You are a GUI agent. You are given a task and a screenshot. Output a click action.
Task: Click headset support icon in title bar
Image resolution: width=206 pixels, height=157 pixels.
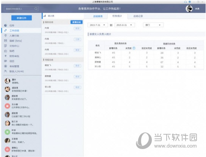(186, 2)
